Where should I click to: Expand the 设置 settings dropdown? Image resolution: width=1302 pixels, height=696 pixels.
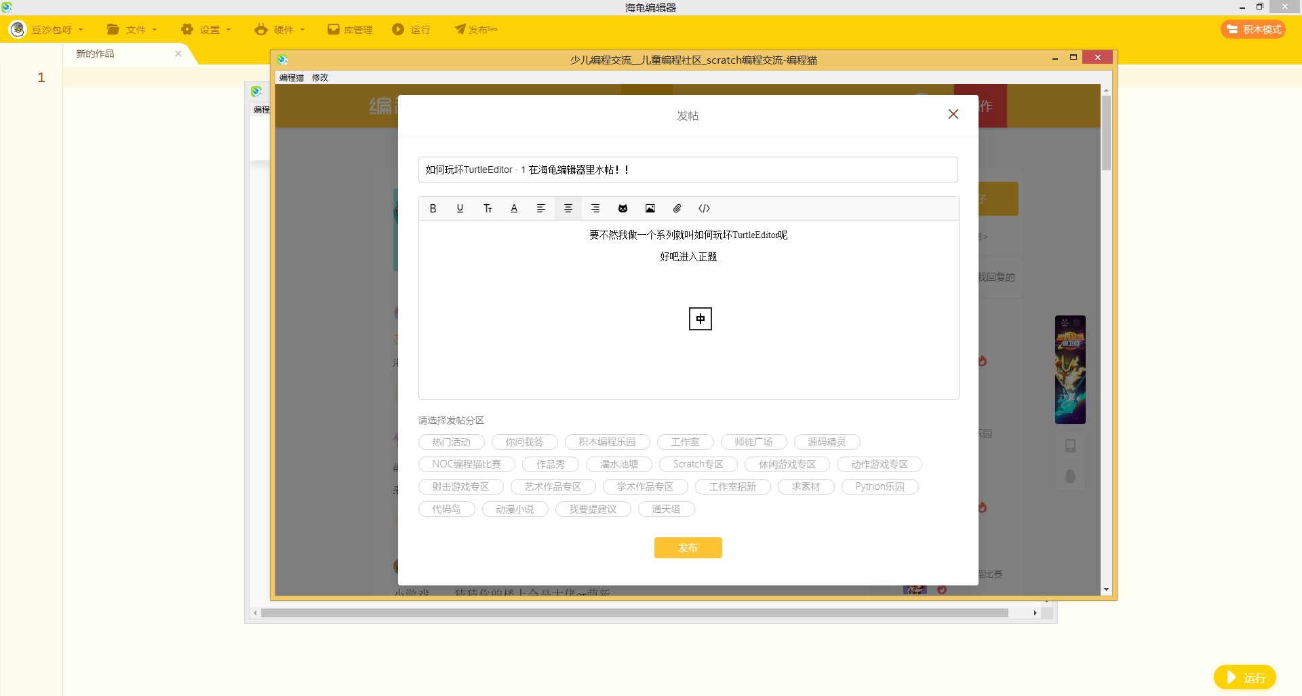[x=206, y=30]
